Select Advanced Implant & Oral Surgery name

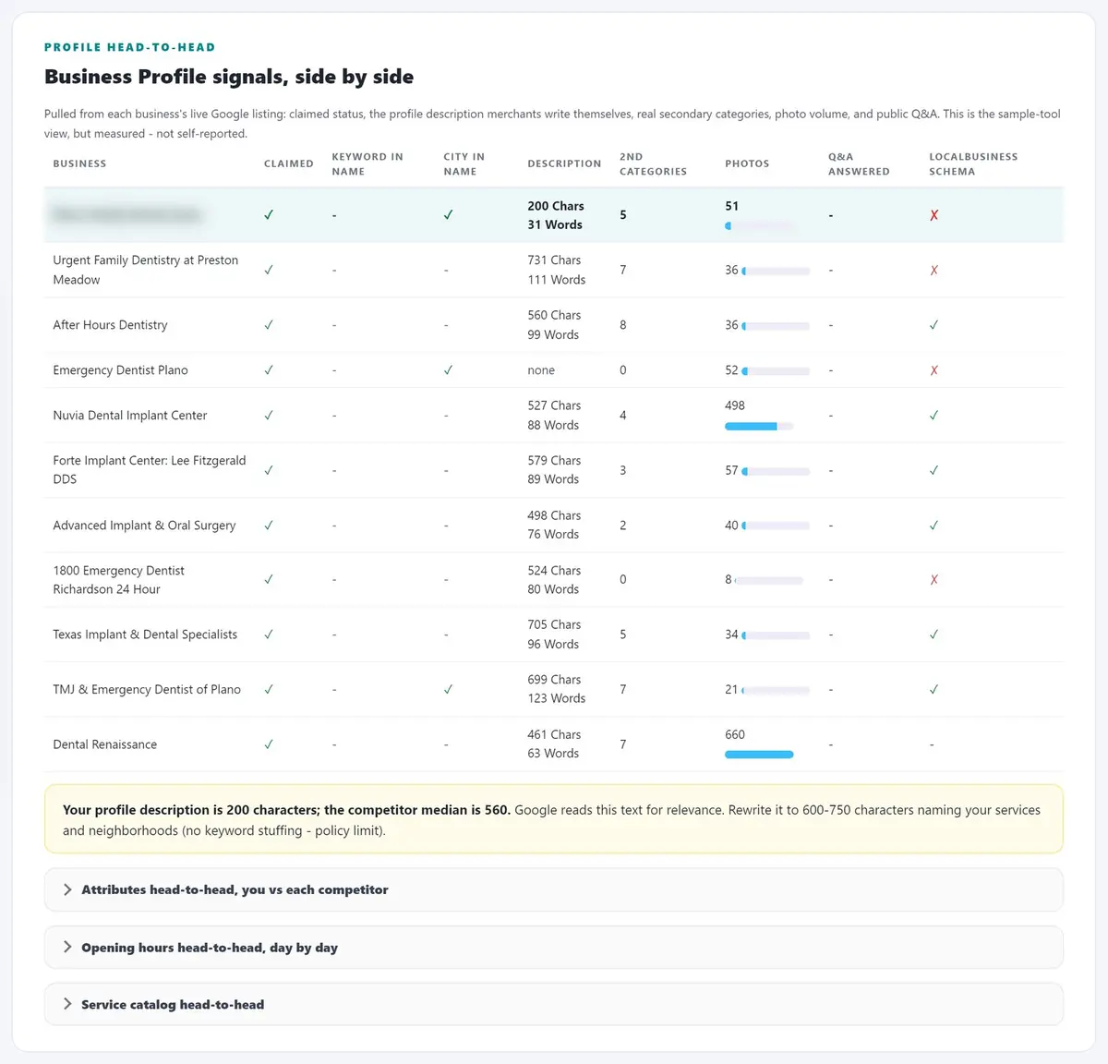click(x=144, y=526)
